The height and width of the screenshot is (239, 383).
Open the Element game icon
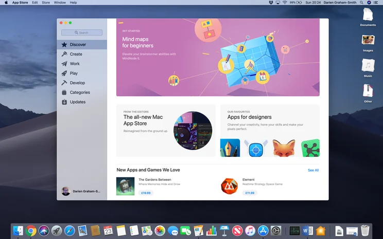[x=229, y=186]
